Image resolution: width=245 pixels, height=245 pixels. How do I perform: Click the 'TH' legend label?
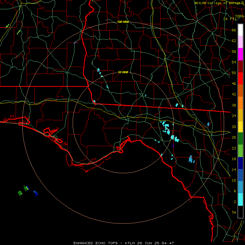click(234, 213)
